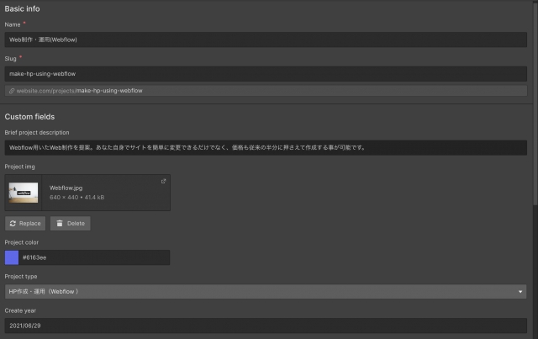
Task: Open the Project type dropdown
Action: click(x=266, y=291)
